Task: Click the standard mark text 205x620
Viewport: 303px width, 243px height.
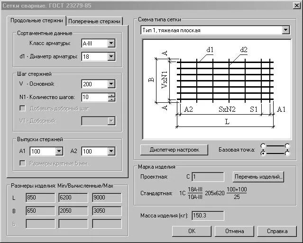Action: (215, 193)
